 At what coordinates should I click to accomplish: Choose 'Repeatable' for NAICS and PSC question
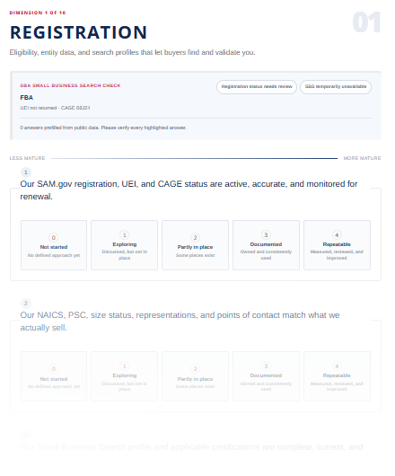(337, 376)
